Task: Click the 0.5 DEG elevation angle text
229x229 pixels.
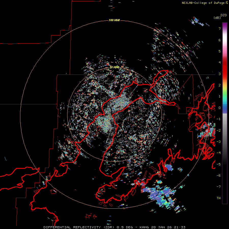Action: 125,227
